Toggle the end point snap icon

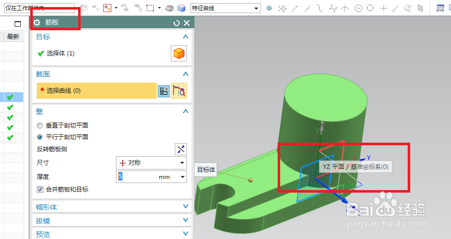pyautogui.click(x=295, y=9)
